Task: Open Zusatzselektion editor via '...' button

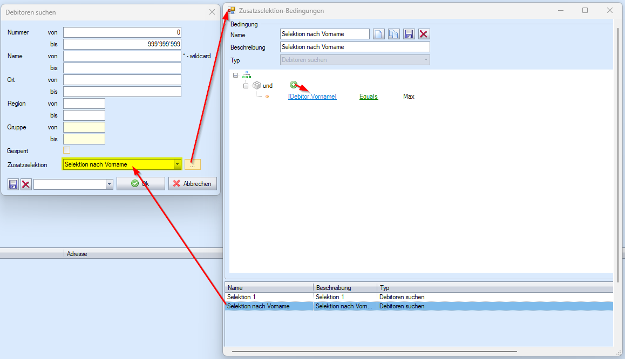Action: (193, 164)
